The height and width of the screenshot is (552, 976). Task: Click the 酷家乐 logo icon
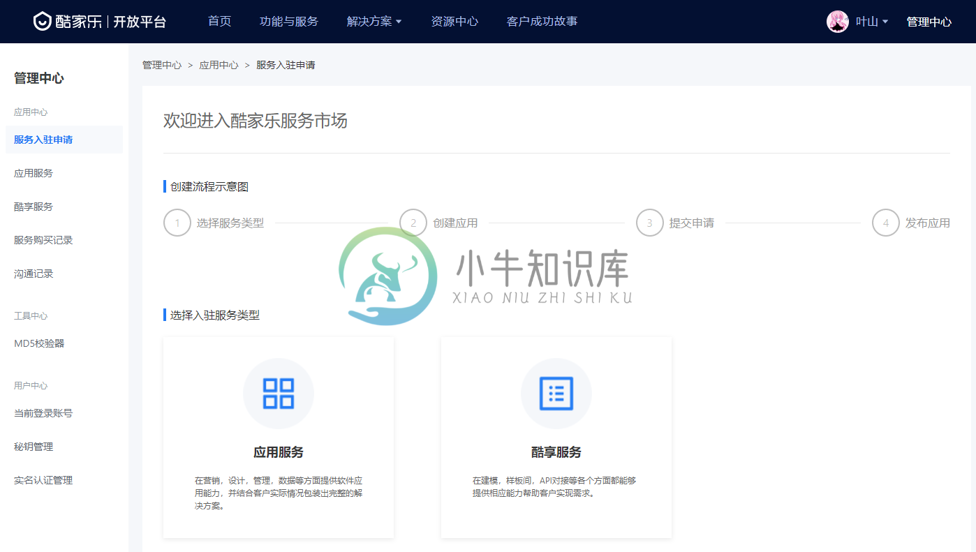pos(43,22)
